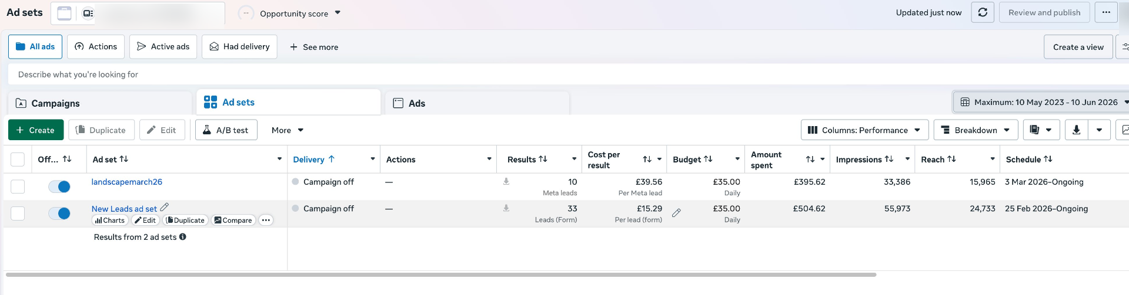Viewport: 1129px width, 295px height.
Task: Select the landscapemarch26 row checkbox
Action: point(18,187)
